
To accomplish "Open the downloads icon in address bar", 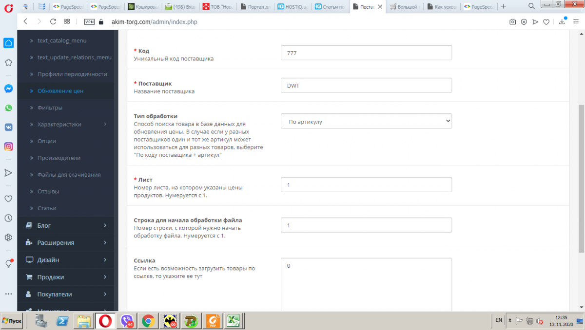I will [x=562, y=22].
